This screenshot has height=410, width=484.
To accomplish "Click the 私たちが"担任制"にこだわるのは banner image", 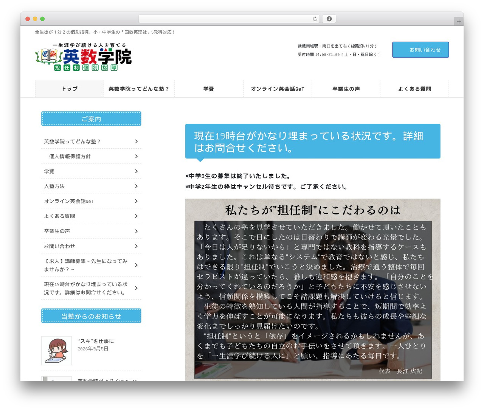I will tap(313, 289).
